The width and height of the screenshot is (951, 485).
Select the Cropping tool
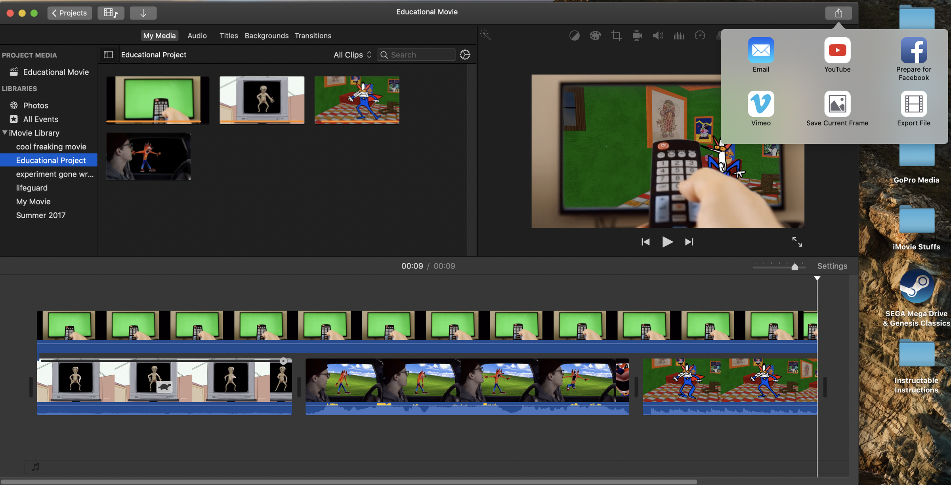pos(616,35)
